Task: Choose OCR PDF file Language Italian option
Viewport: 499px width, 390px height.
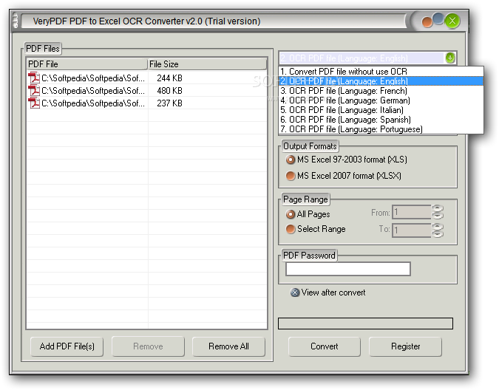Action: [x=381, y=110]
